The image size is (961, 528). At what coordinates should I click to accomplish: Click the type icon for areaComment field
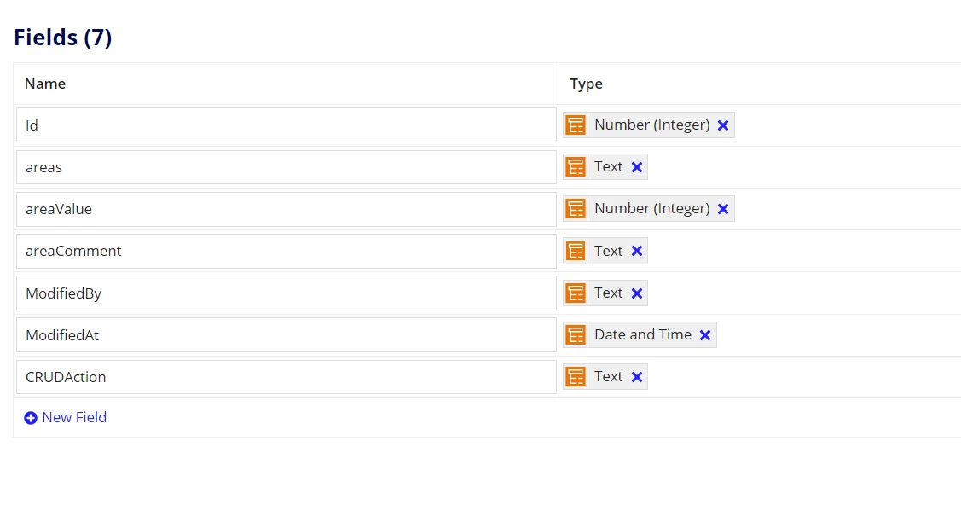coord(576,251)
